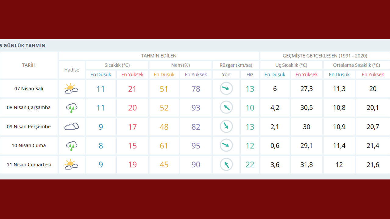The image size is (390, 219).
Task: Select the 5 GÜNLÜK TAHMİN title
Action: point(23,46)
